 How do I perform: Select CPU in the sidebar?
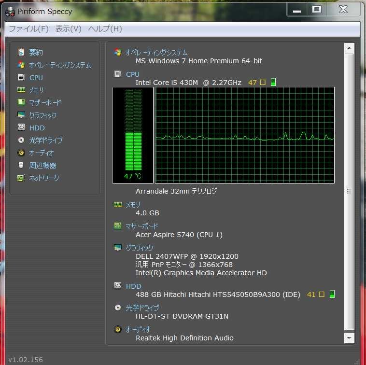[36, 77]
